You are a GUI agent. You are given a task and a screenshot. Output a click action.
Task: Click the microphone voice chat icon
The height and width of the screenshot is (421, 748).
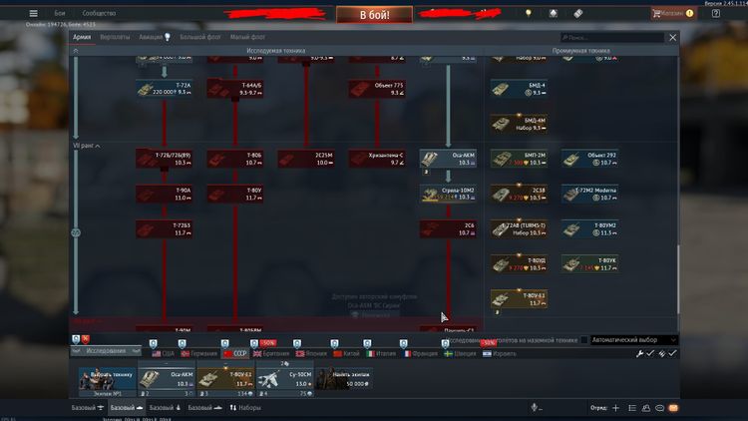tap(536, 408)
